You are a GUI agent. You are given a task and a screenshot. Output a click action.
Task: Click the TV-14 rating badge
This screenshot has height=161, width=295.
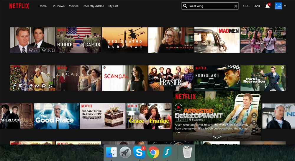(182, 120)
